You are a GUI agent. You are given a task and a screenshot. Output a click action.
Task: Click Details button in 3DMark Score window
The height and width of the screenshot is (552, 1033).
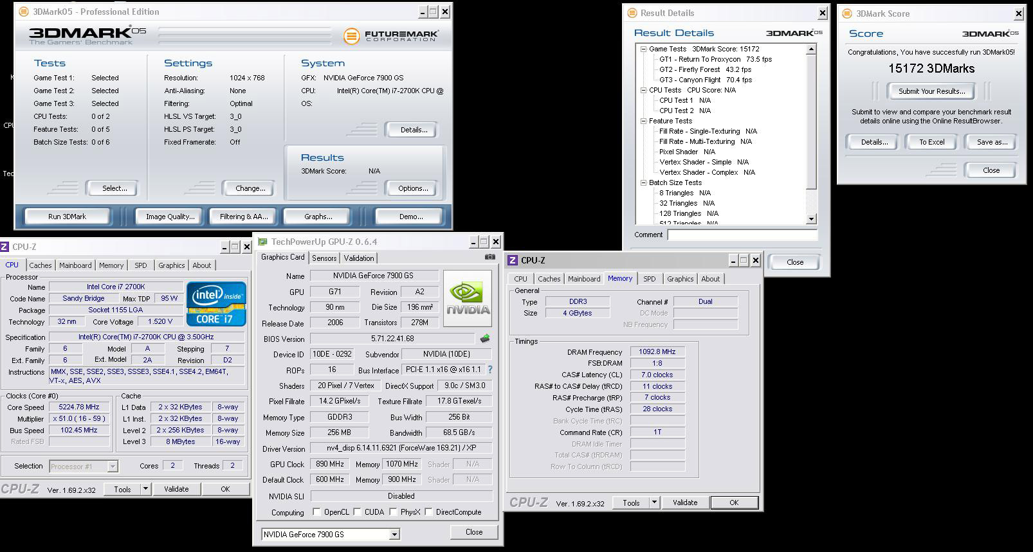point(873,142)
